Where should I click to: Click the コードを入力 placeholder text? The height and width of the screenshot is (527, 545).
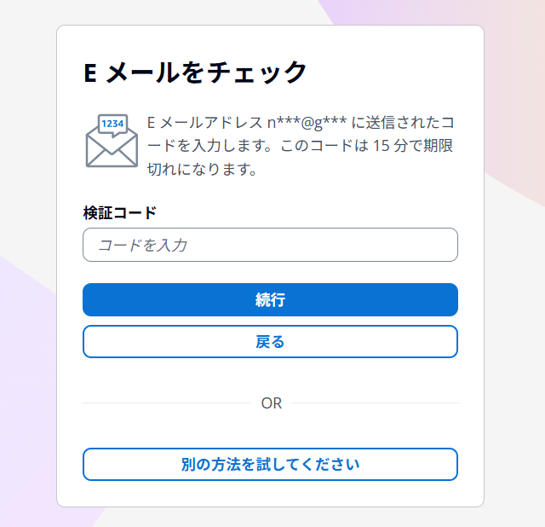[x=142, y=246]
